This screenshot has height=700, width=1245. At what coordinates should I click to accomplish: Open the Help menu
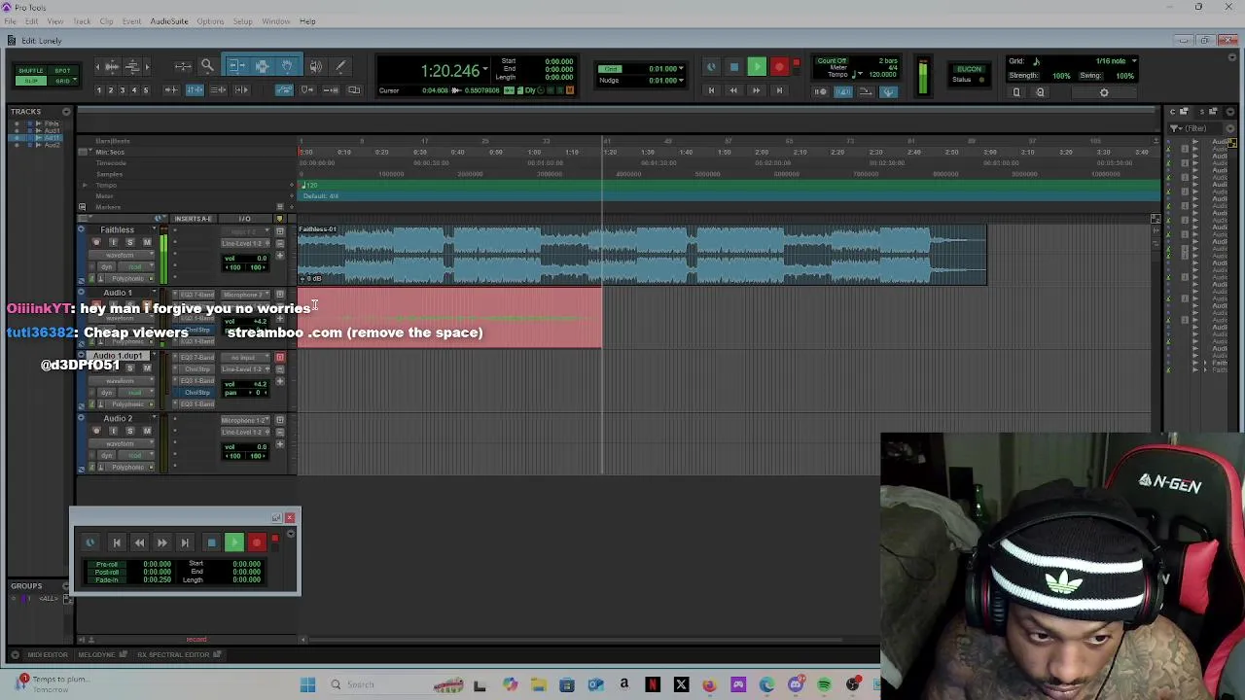tap(307, 21)
